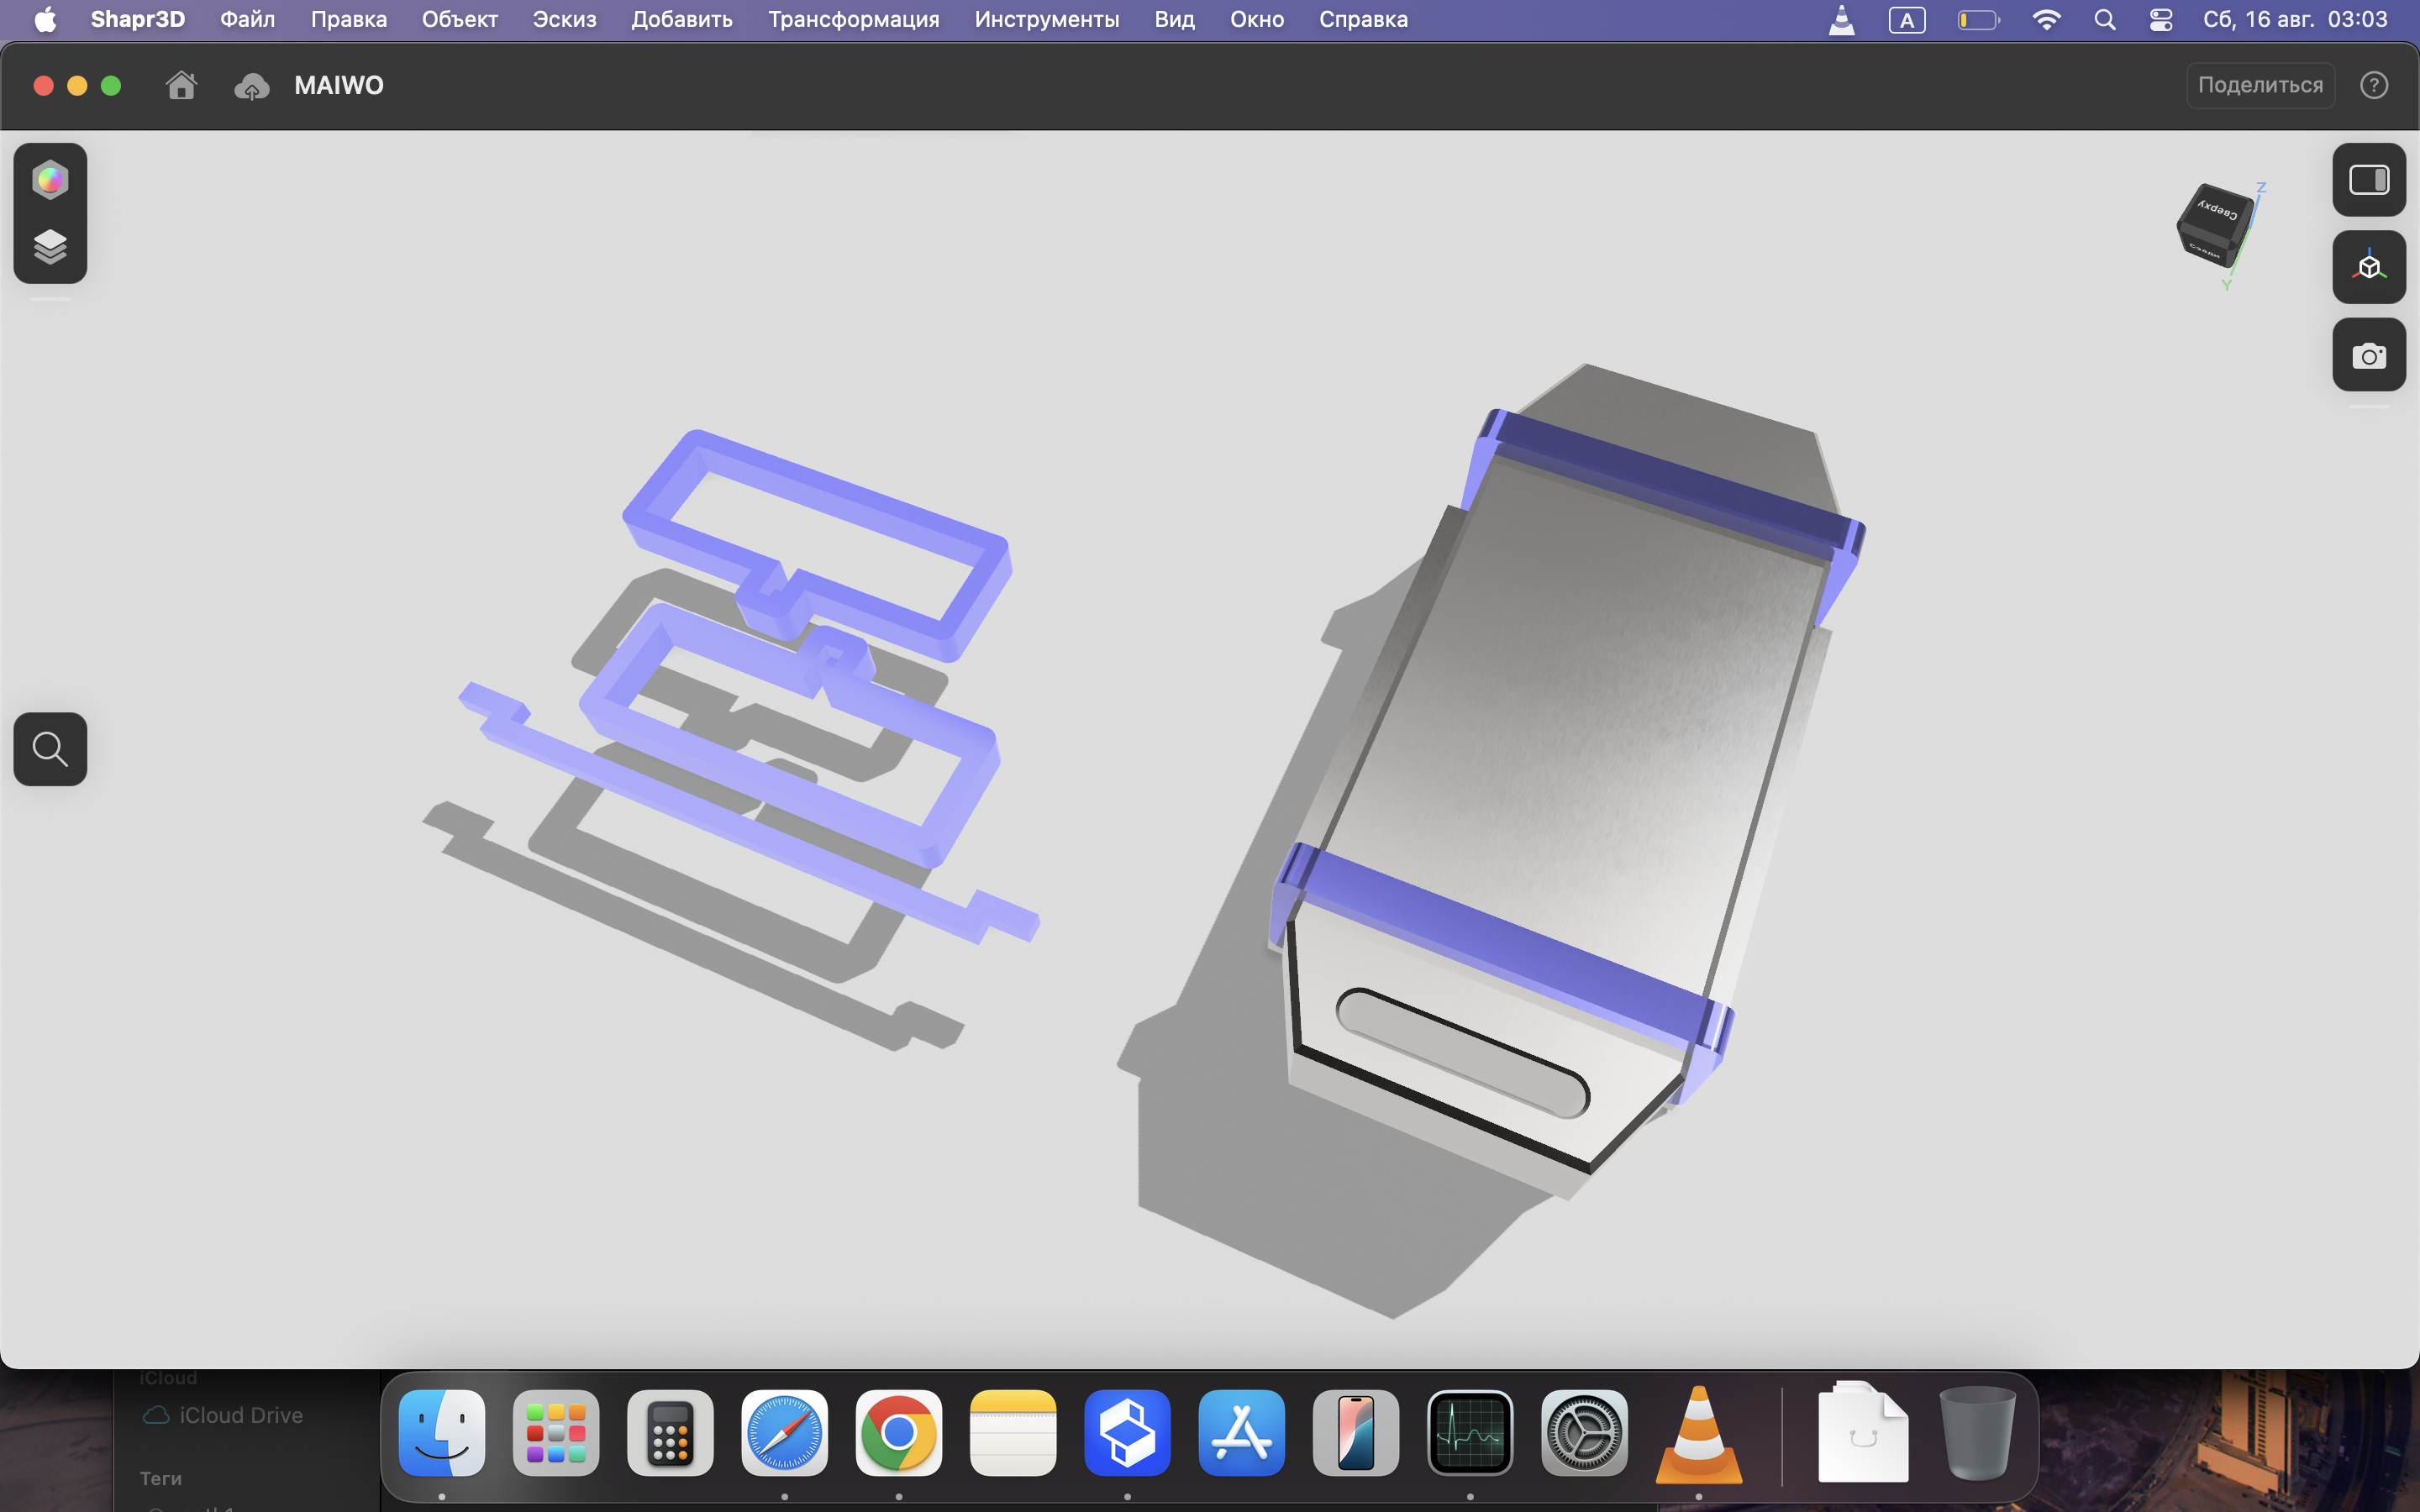This screenshot has width=2420, height=1512.
Task: Click the VLC cone menu bar icon
Action: click(x=1841, y=20)
